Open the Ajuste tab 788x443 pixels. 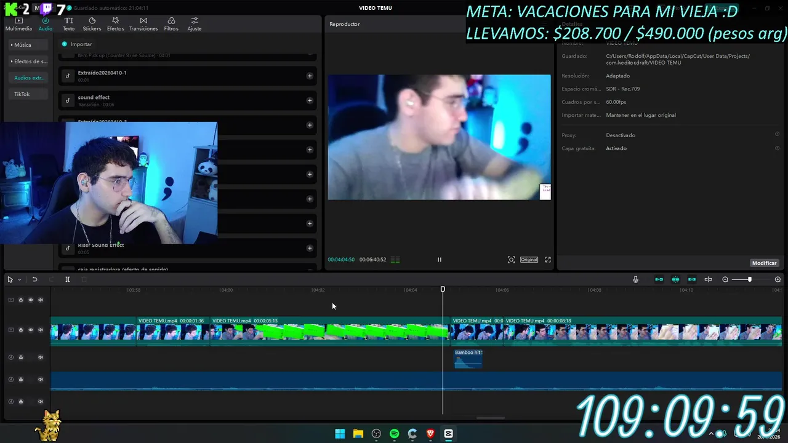click(x=195, y=24)
